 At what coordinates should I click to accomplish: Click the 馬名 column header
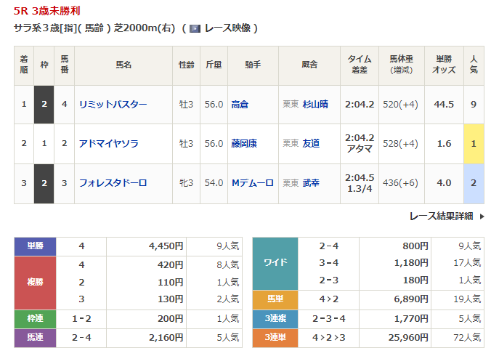pos(123,65)
